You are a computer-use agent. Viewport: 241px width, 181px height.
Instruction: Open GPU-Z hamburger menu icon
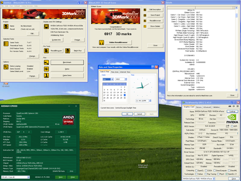(x=237, y=106)
